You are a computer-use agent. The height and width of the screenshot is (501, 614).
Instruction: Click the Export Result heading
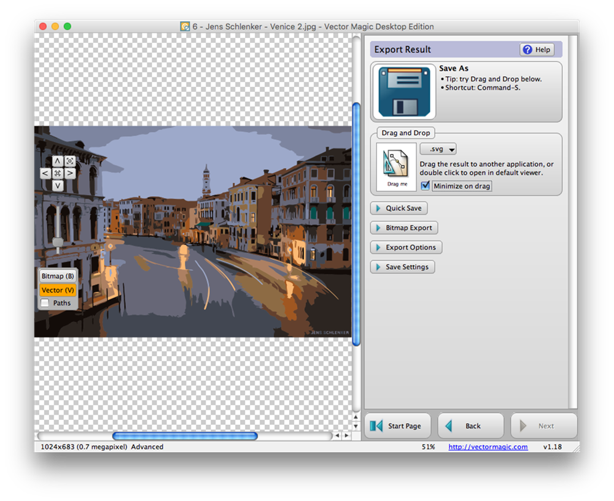pos(402,50)
